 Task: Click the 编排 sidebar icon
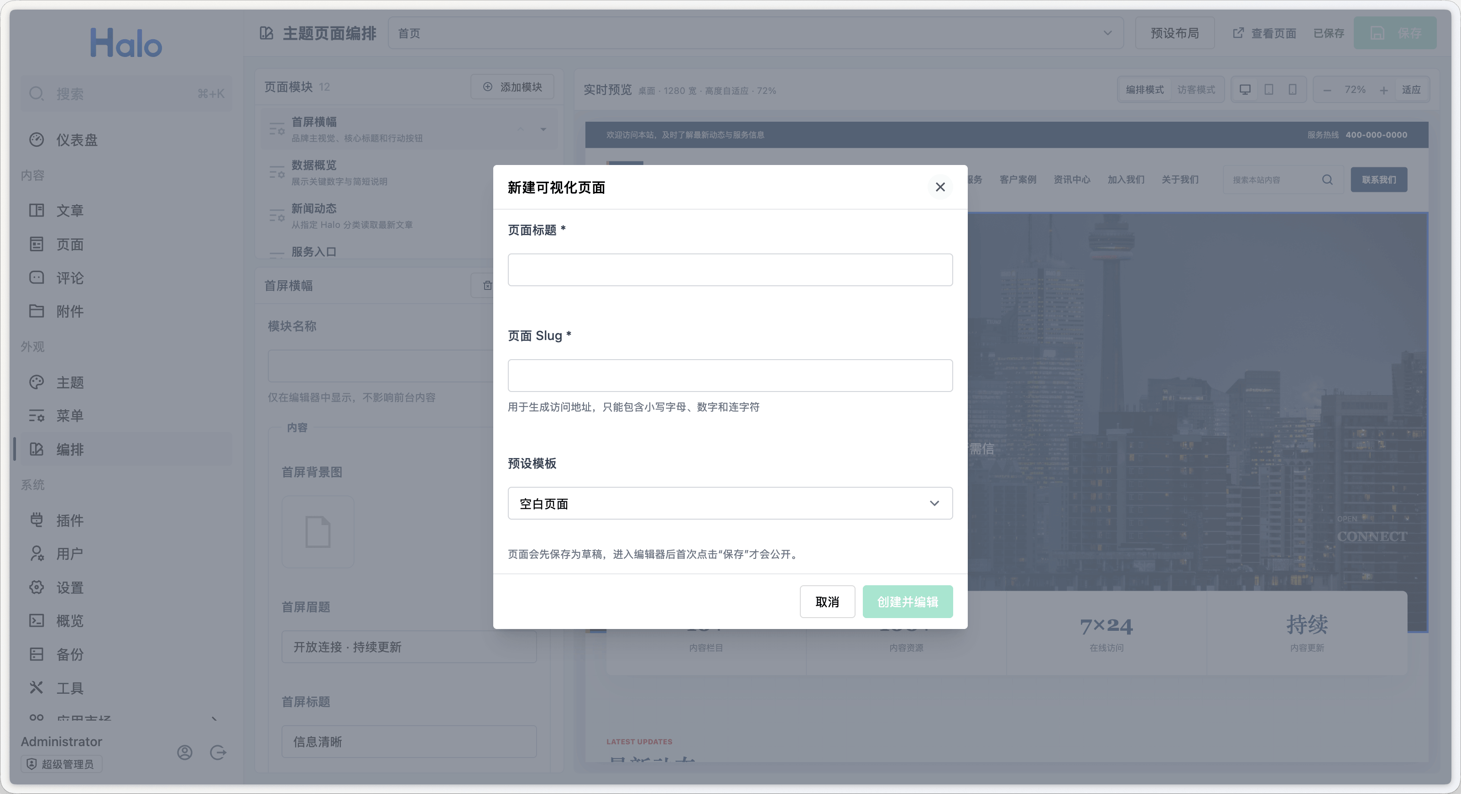coord(37,449)
